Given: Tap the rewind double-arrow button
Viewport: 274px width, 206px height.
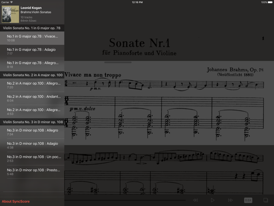Looking at the screenshot, I should [x=196, y=200].
